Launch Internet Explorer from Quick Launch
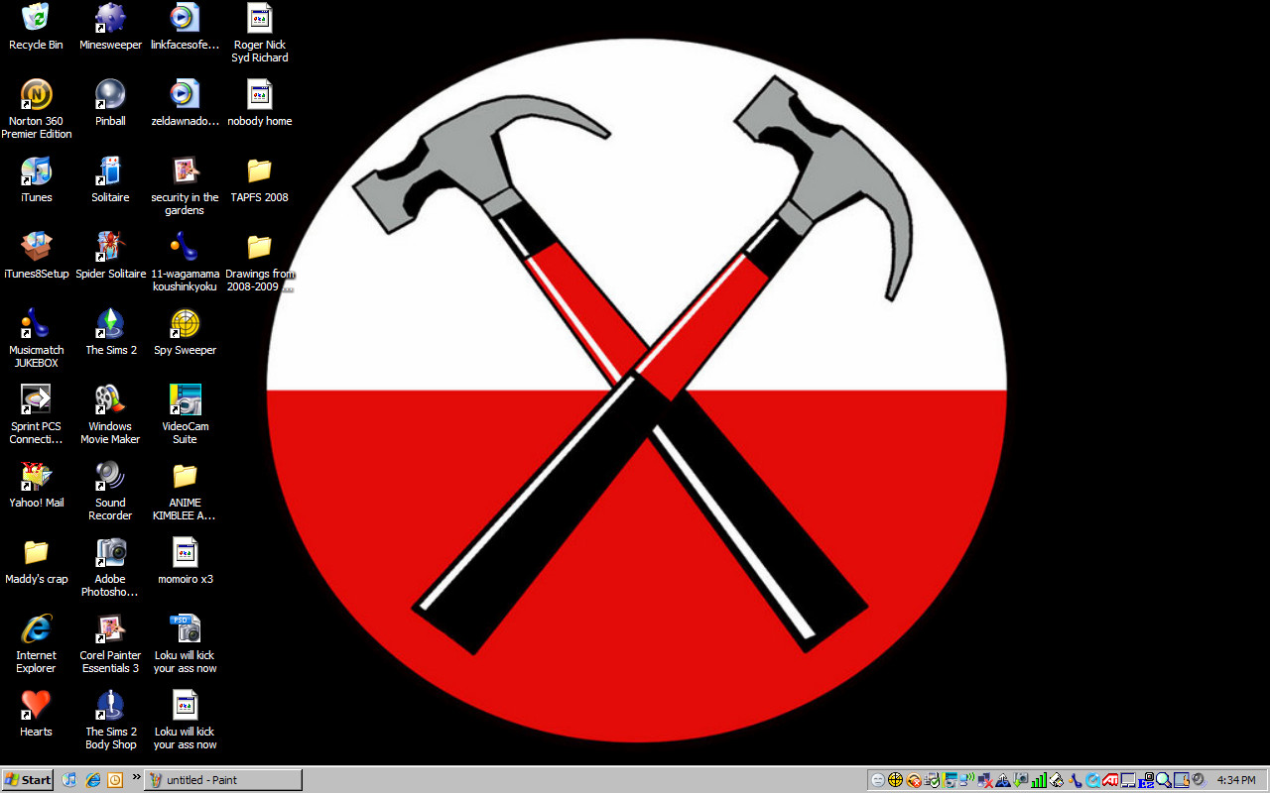 pos(92,780)
